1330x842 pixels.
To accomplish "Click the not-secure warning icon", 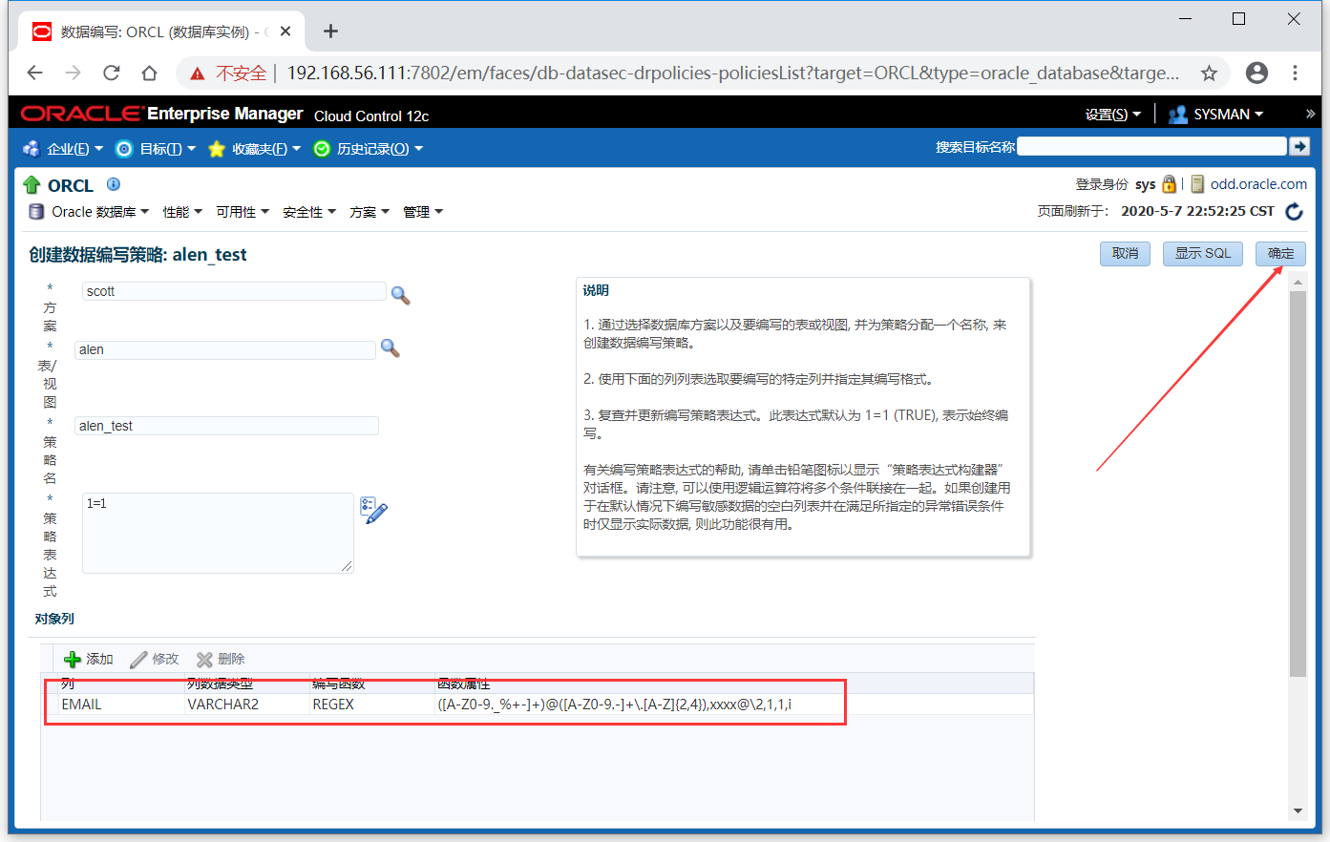I will [x=198, y=74].
